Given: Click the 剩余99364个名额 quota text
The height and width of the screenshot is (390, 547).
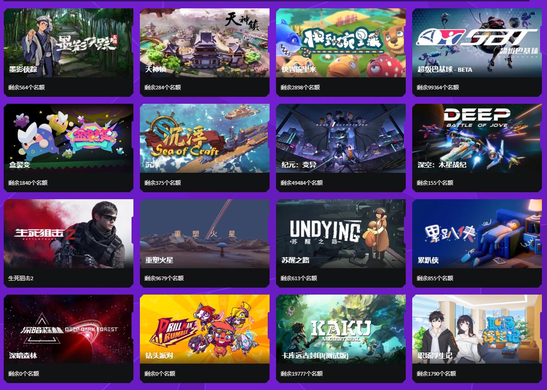Looking at the screenshot, I should (437, 87).
